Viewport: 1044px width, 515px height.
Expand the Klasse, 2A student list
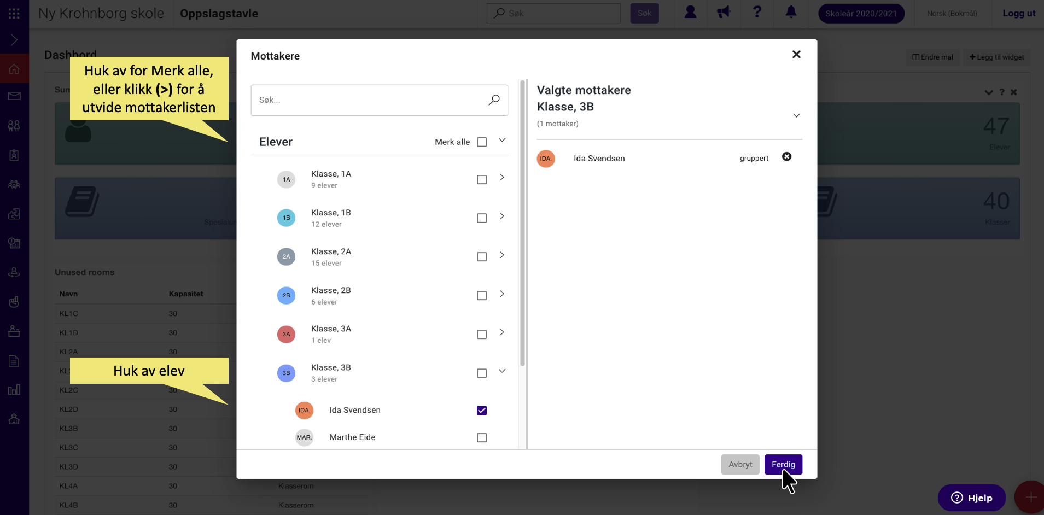coord(502,255)
